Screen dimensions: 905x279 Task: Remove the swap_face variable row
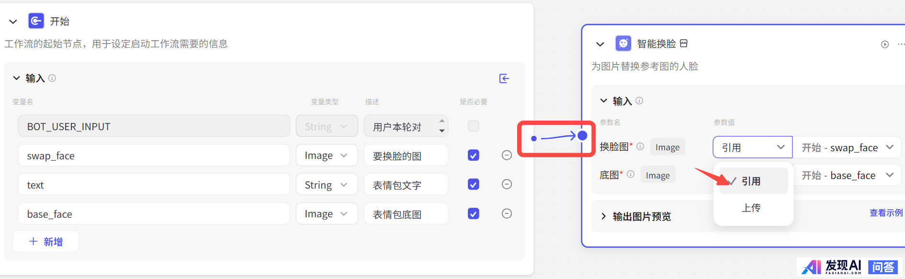tap(507, 155)
